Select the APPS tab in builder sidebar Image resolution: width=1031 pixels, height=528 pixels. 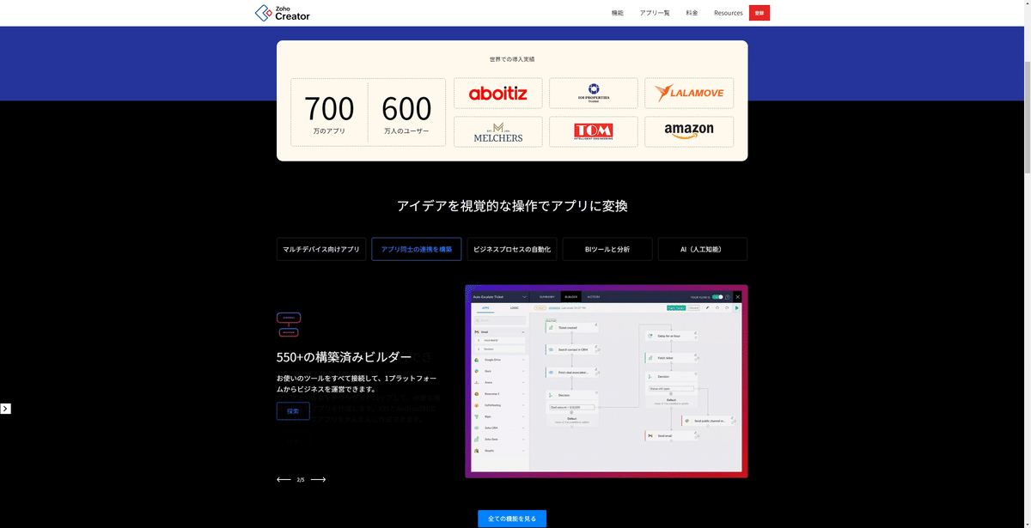click(x=485, y=307)
